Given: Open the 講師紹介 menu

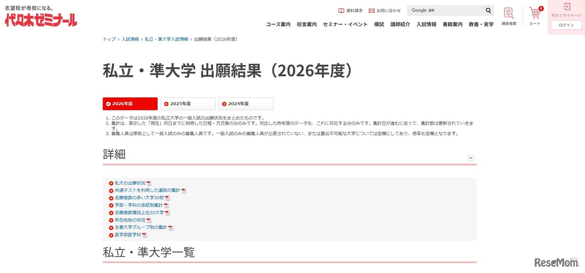Looking at the screenshot, I should (x=400, y=24).
